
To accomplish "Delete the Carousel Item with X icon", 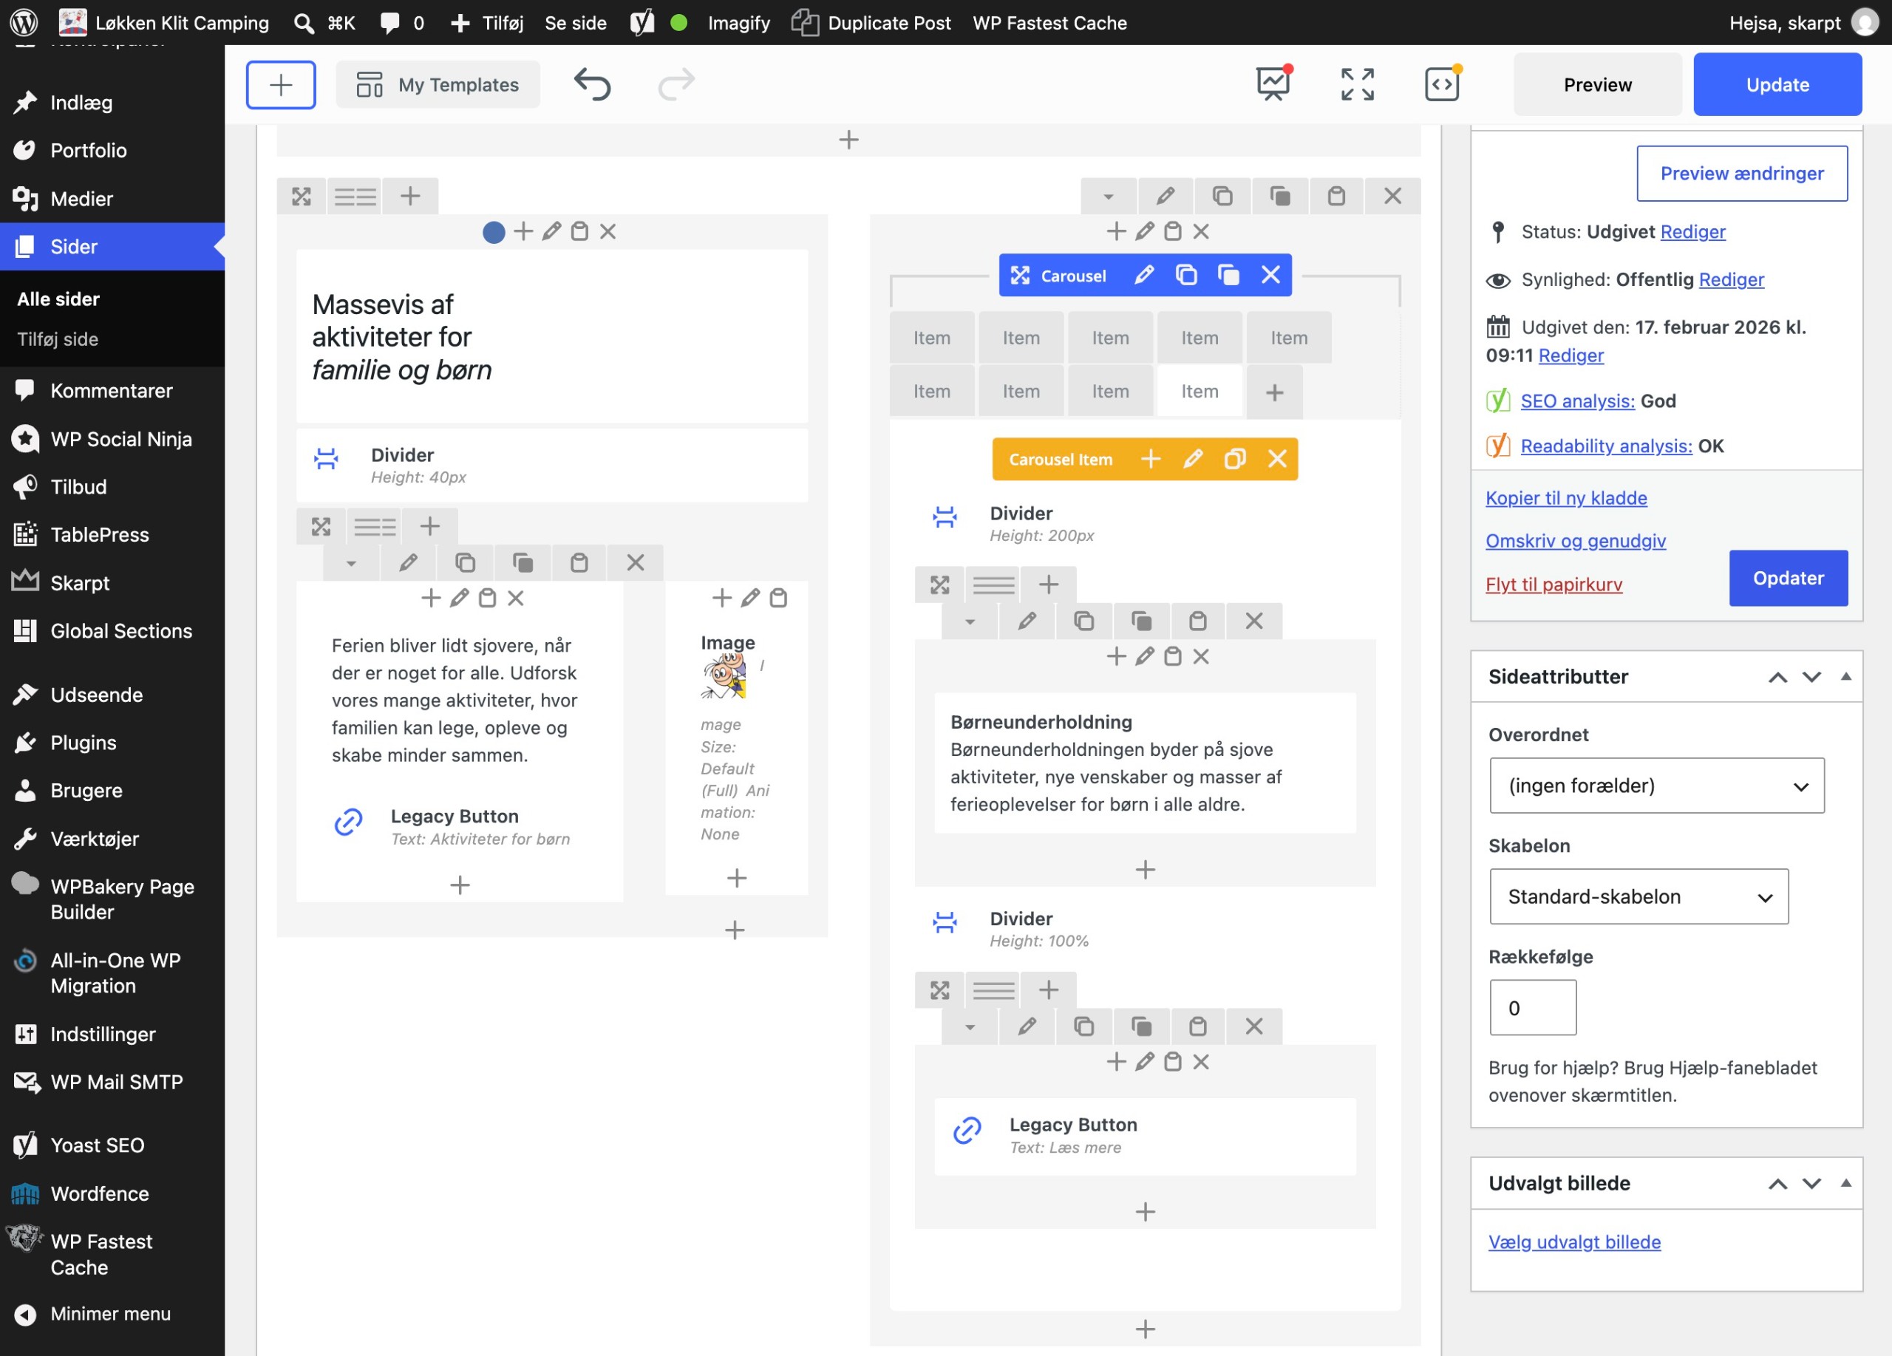I will [x=1277, y=459].
